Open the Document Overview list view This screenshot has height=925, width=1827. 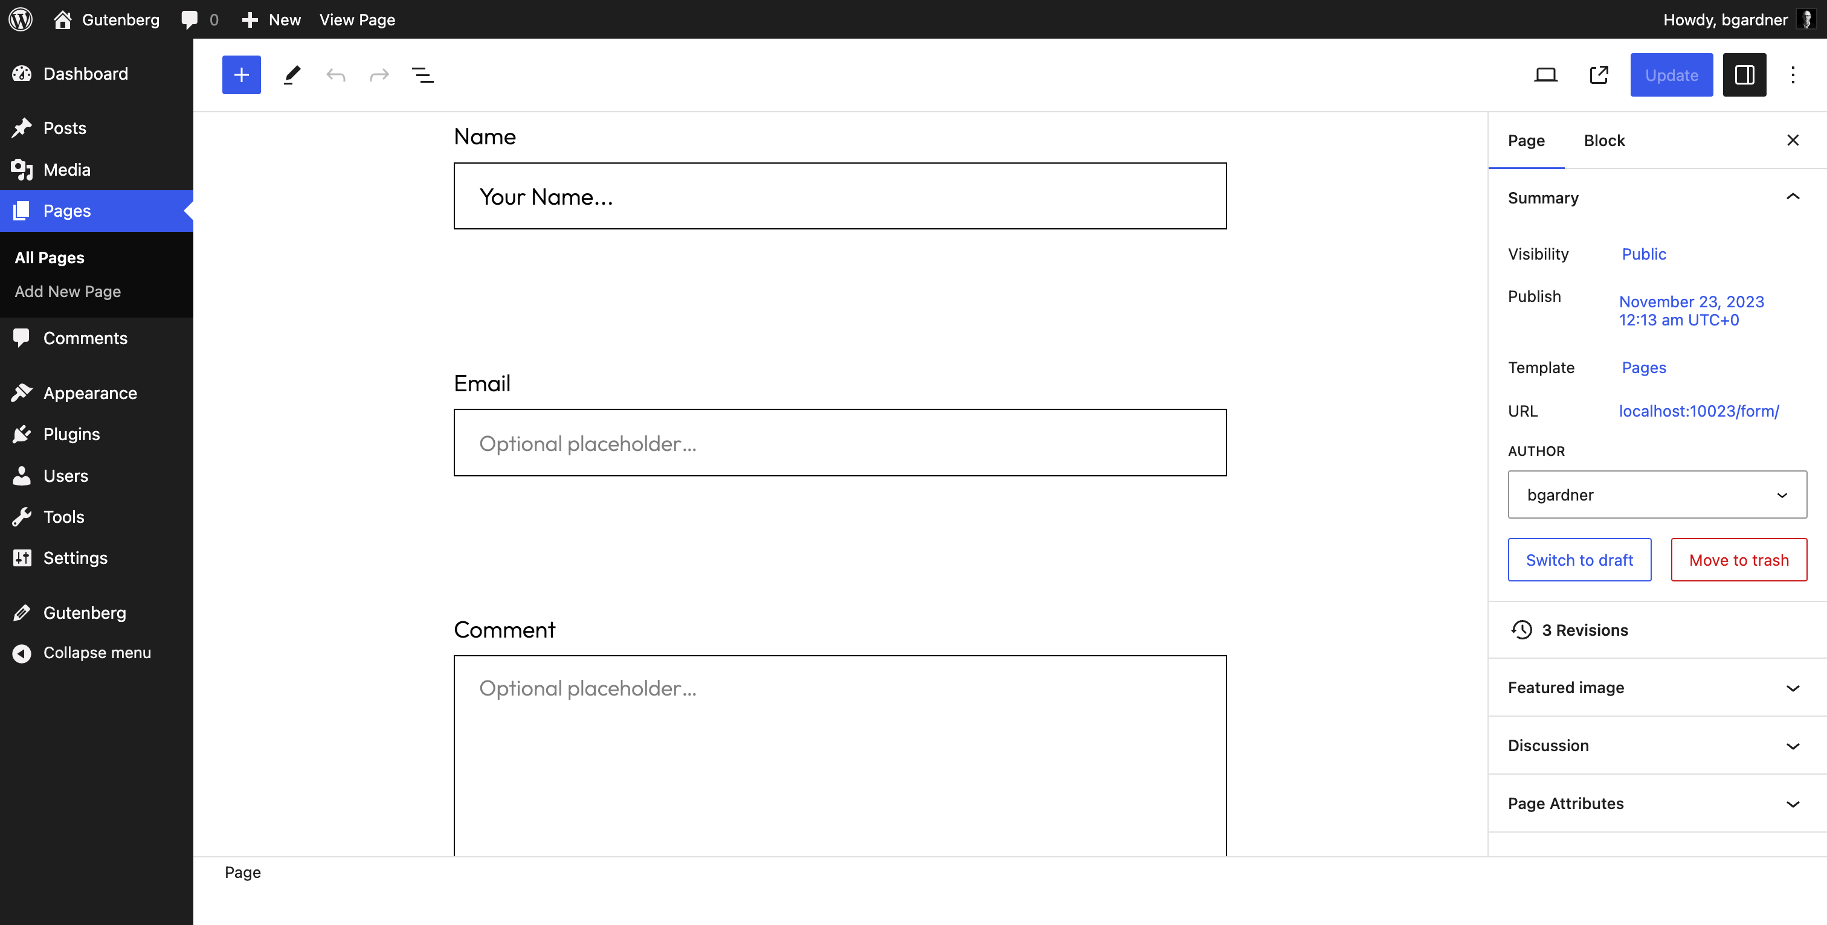tap(423, 74)
